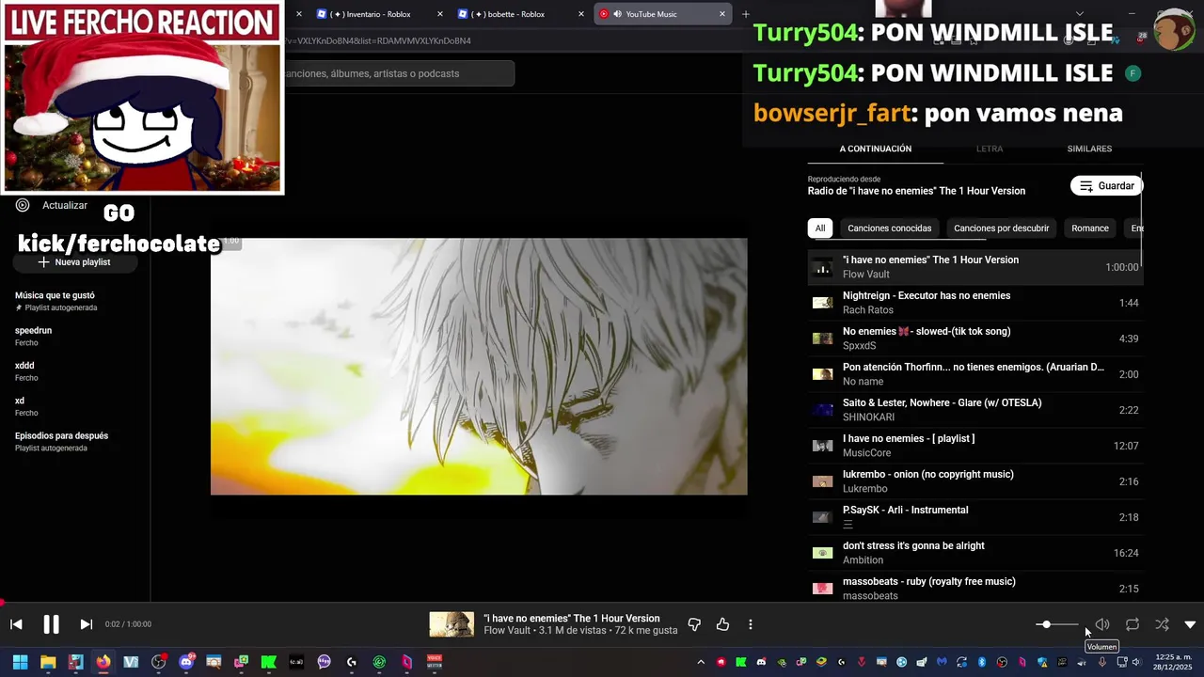Open the speedrun playlist
Screen dimensions: 1204x677
34,337
